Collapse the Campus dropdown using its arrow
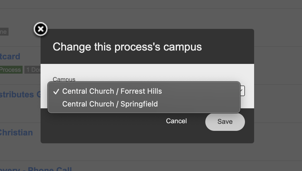Image resolution: width=302 pixels, height=171 pixels. coord(243,91)
